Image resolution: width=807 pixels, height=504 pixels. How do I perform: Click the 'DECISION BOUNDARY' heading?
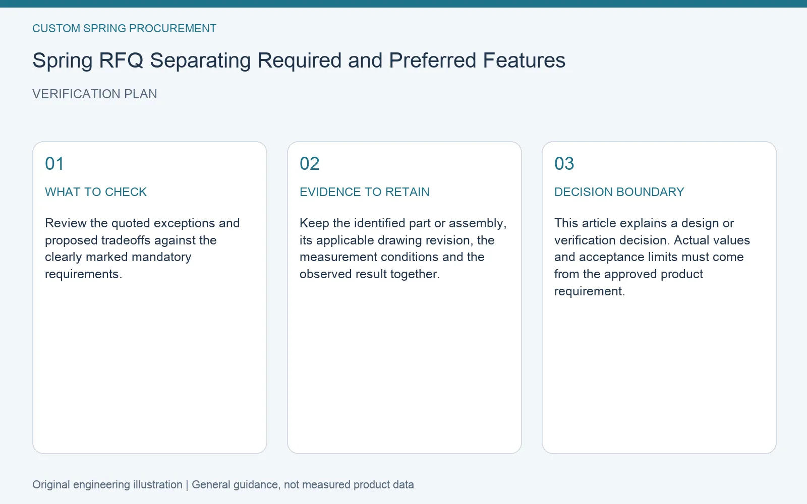tap(619, 192)
